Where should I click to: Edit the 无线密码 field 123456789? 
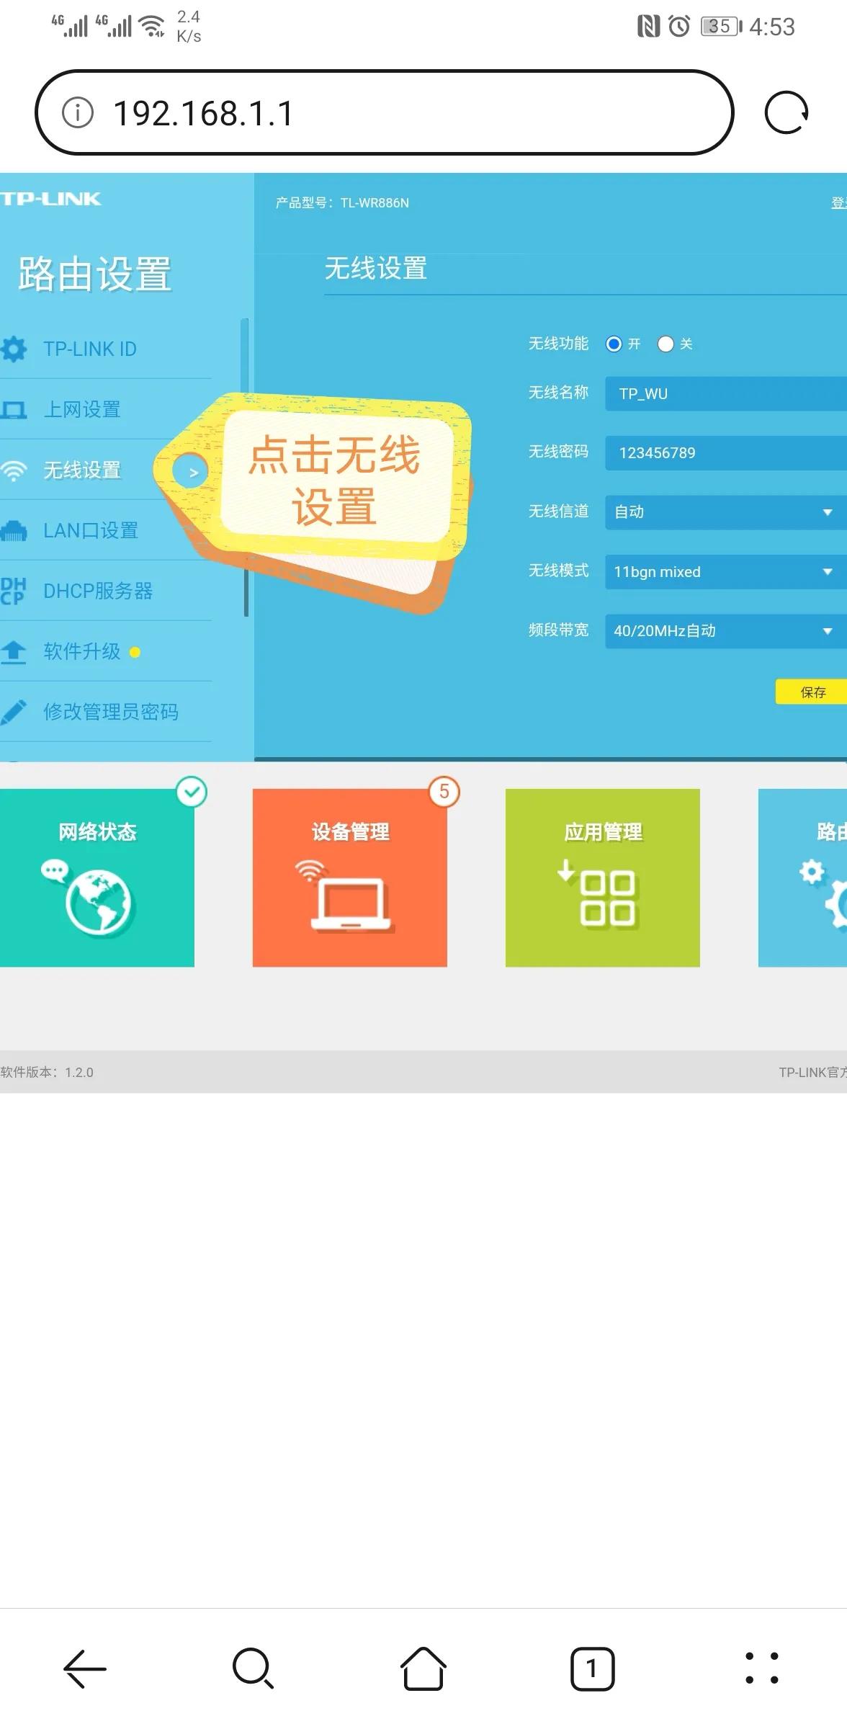(726, 452)
